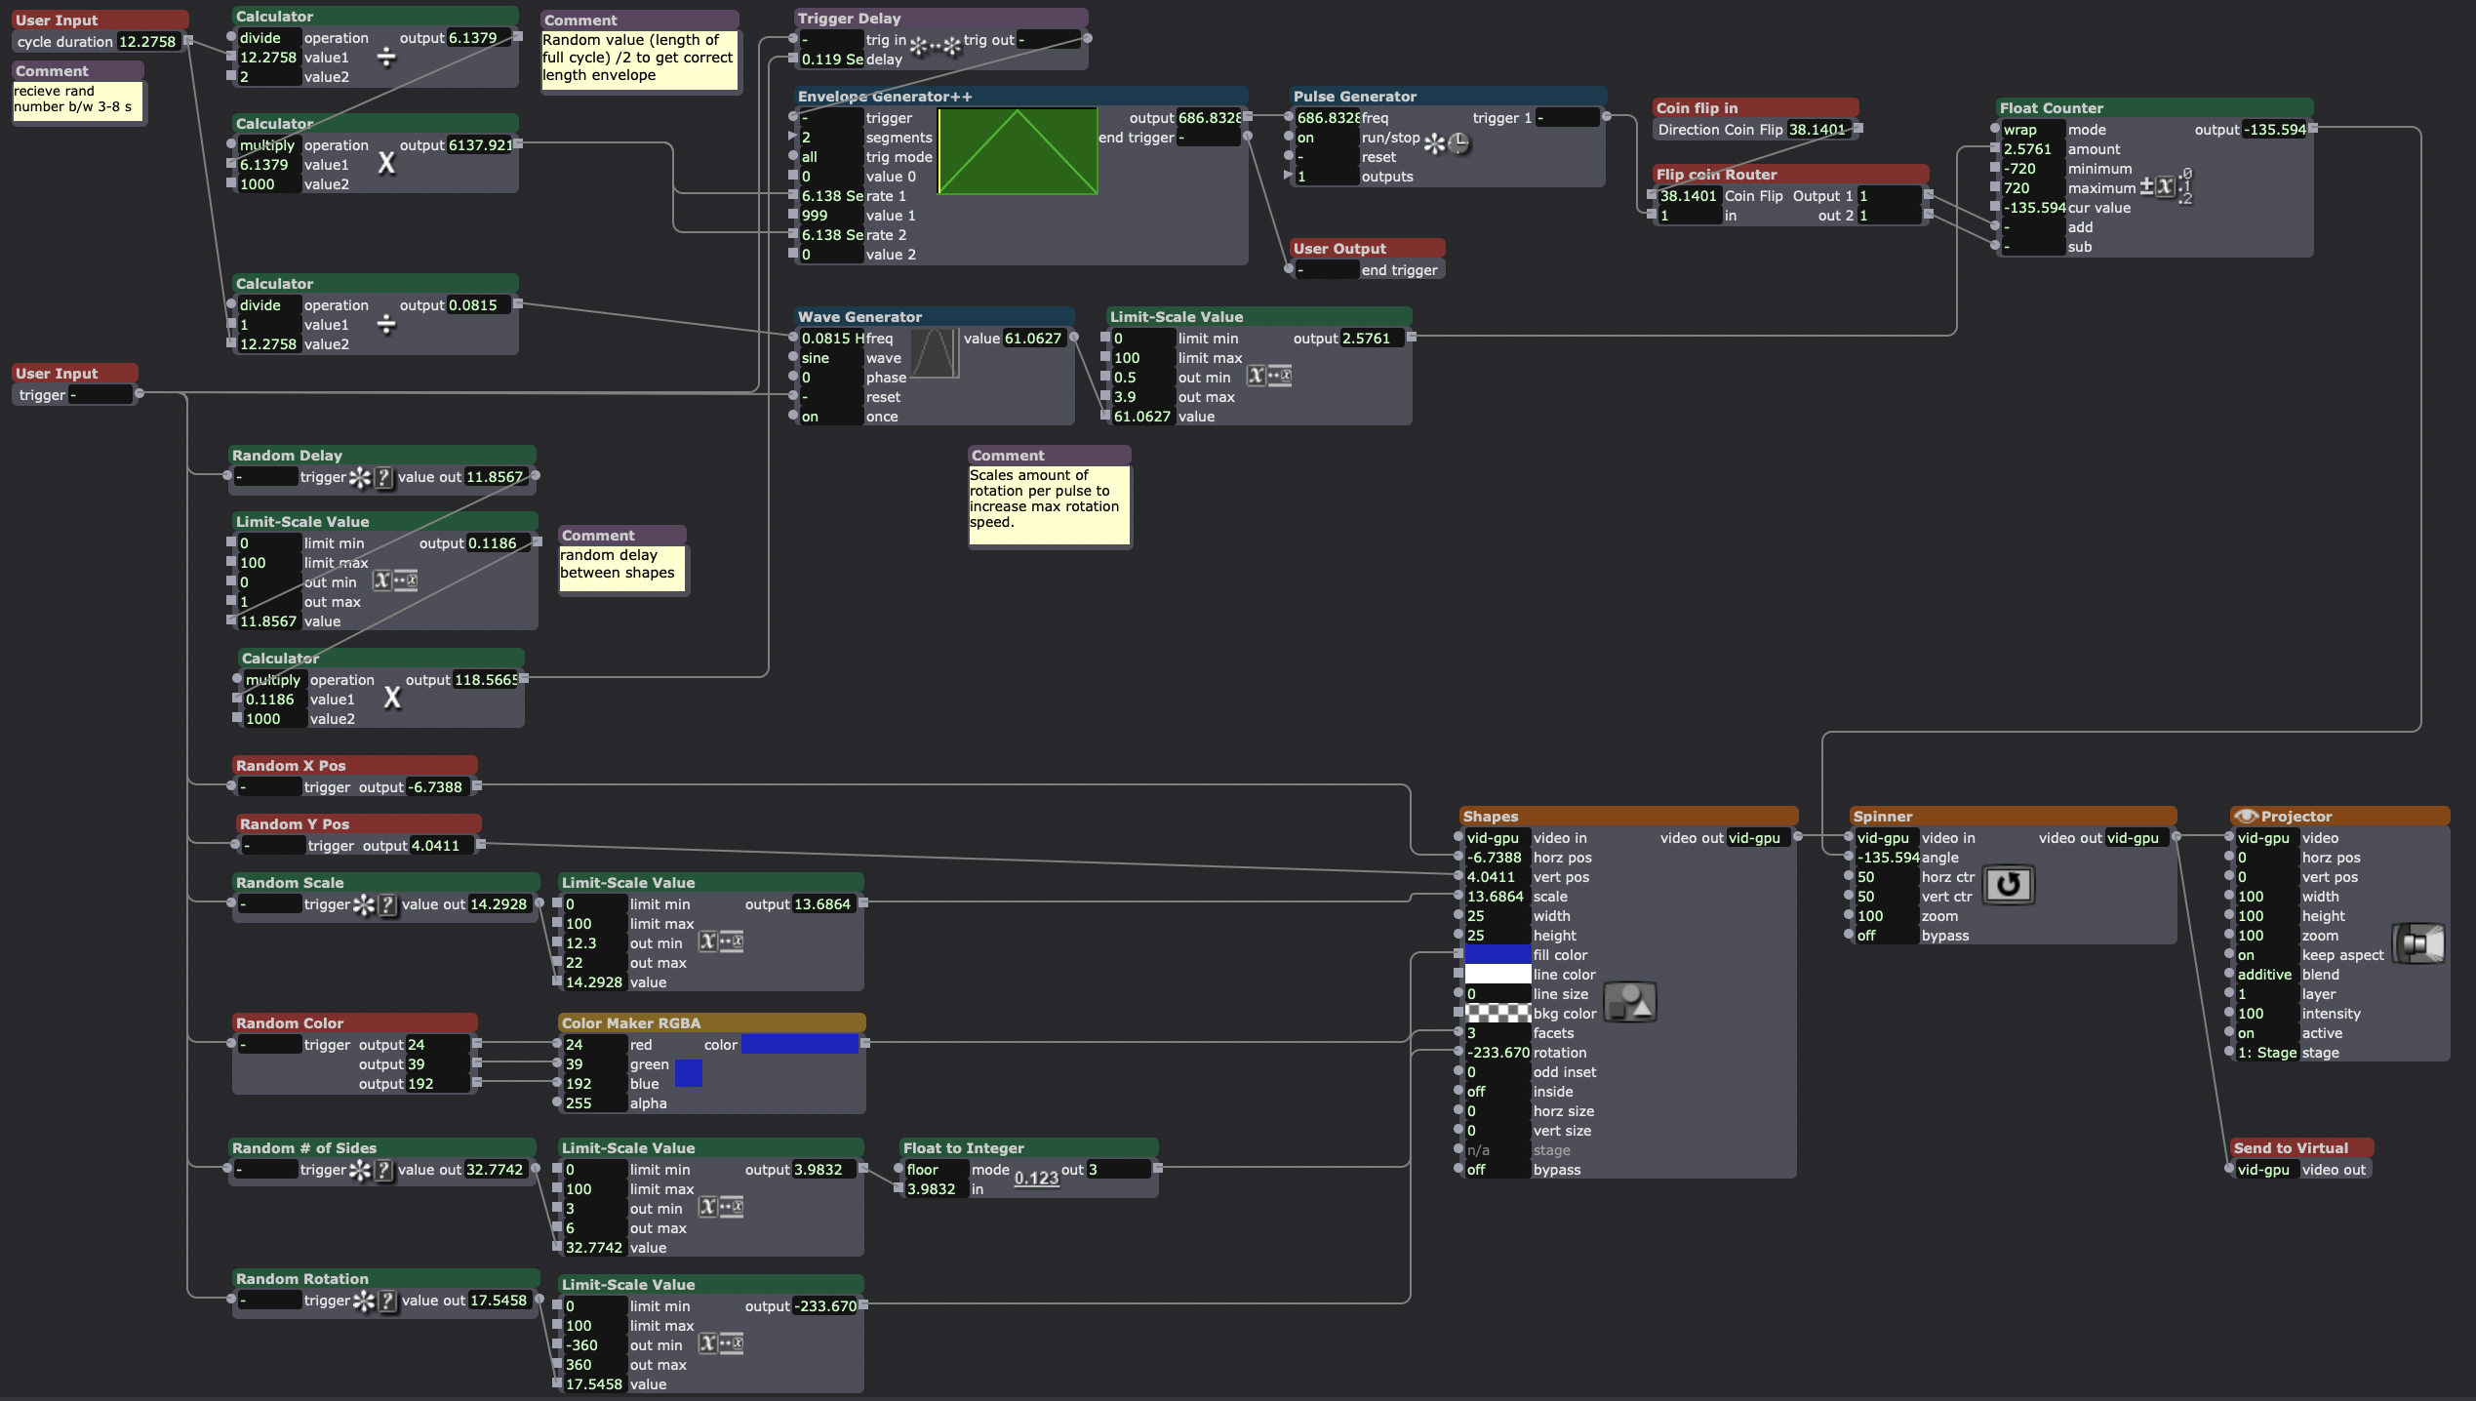Screen dimensions: 2476x1401
Task: Open the Wave Generator 'sine' wave dropdown
Action: (829, 358)
